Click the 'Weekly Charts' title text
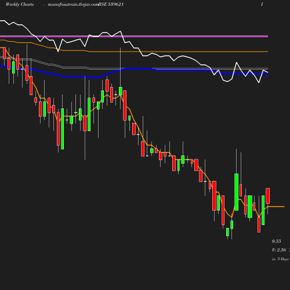Viewport: 290px width, 290px height. (20, 4)
